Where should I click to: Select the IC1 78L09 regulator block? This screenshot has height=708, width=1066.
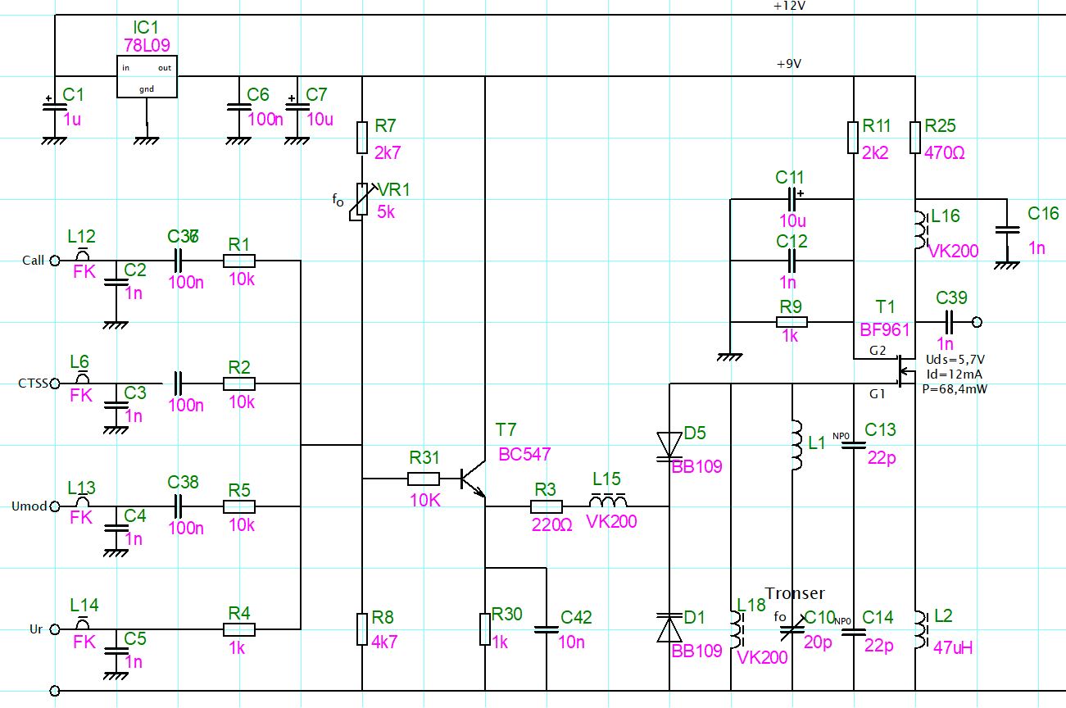coord(147,77)
